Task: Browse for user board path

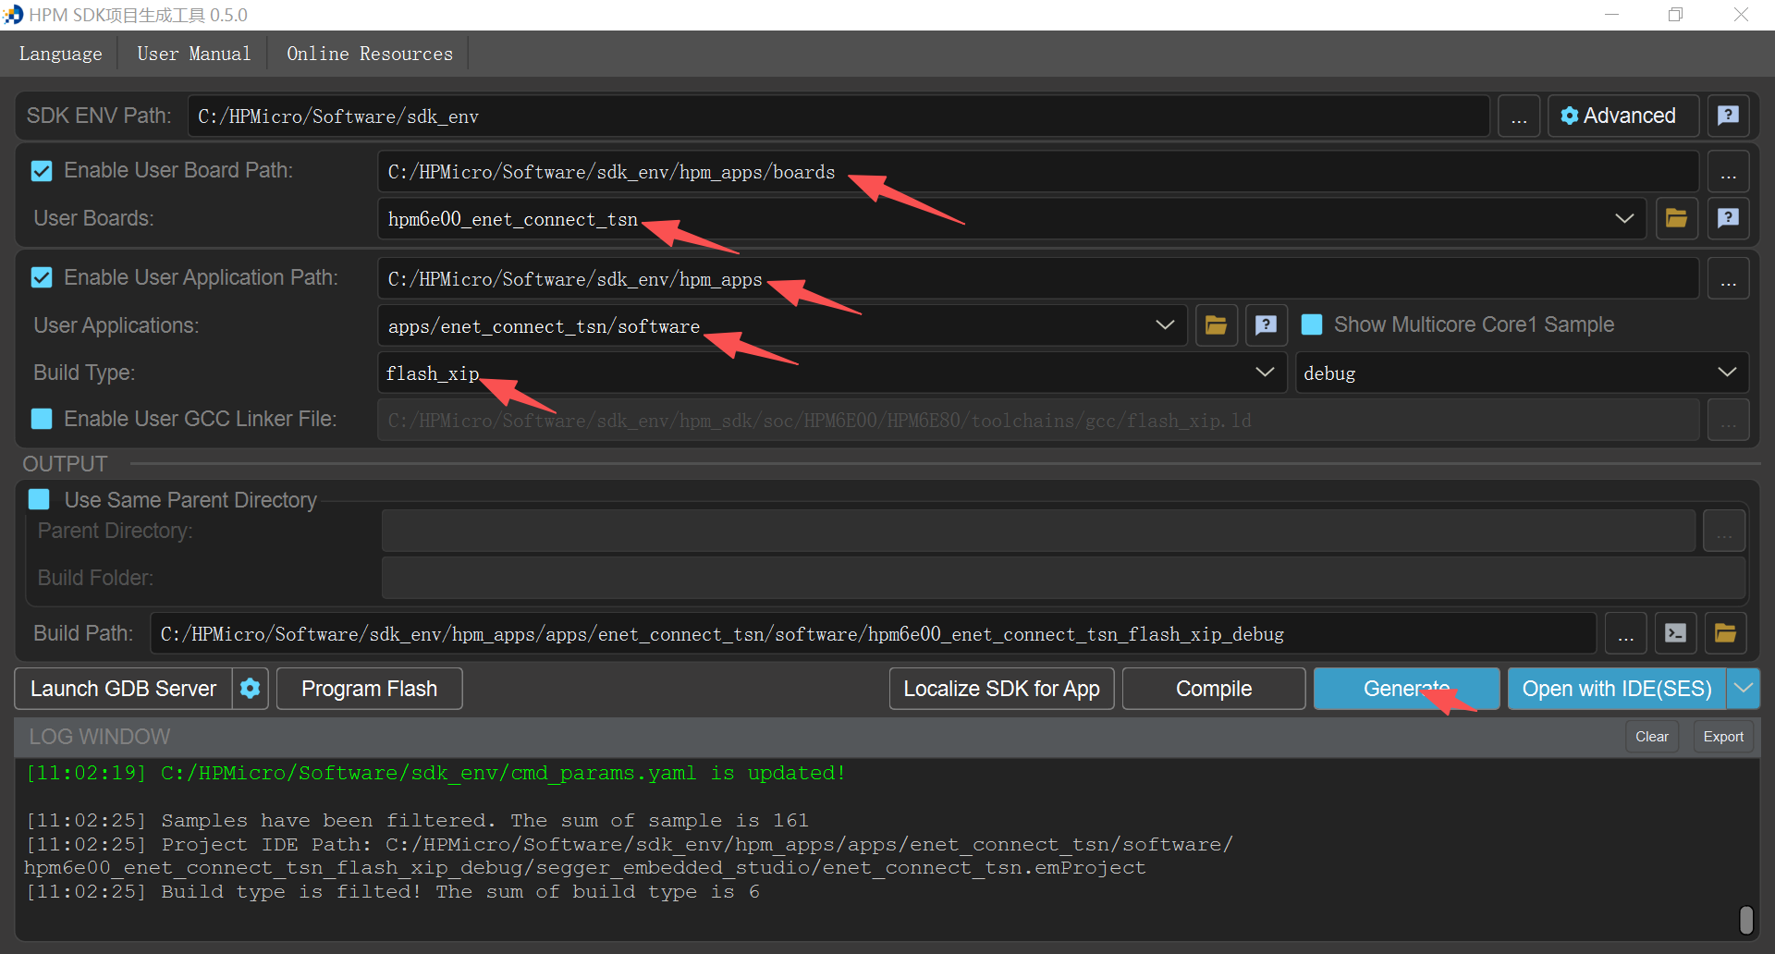Action: pyautogui.click(x=1728, y=171)
